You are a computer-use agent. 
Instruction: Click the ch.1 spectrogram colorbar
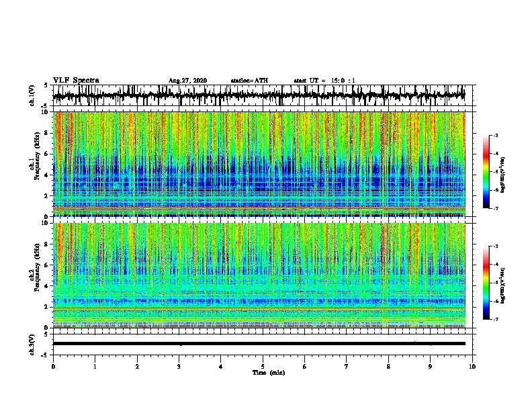point(486,172)
